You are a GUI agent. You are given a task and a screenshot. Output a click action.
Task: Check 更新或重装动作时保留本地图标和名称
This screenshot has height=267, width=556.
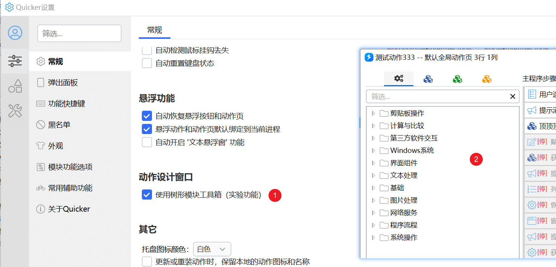[x=147, y=261]
